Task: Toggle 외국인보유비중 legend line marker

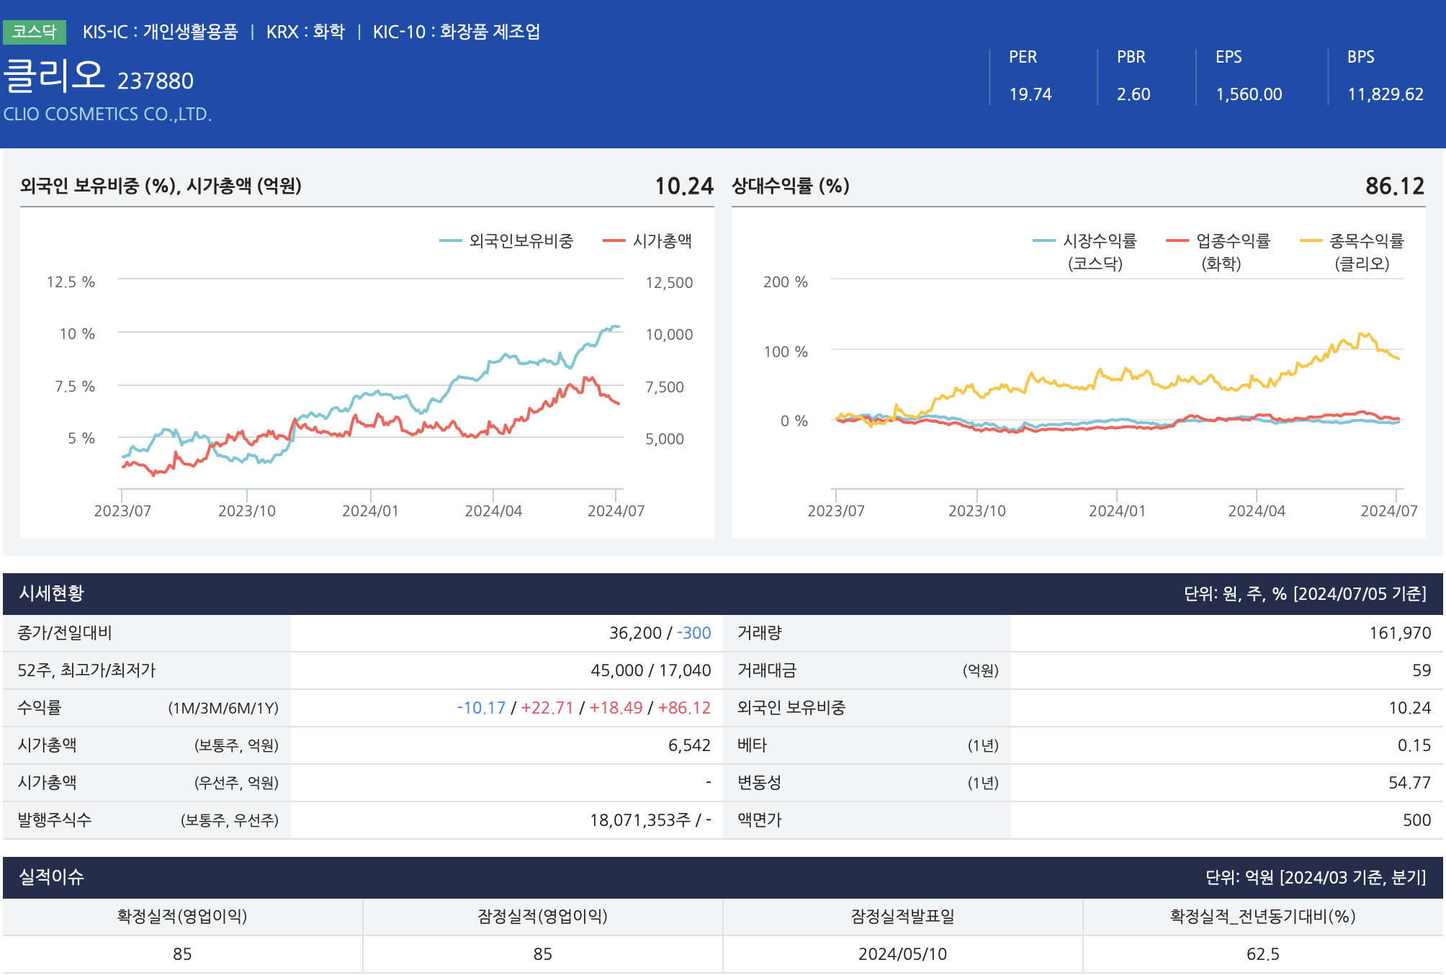Action: [451, 241]
